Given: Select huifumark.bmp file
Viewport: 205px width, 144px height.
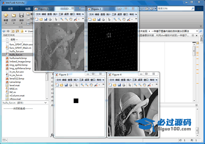Looking at the screenshot, I should coord(17,58).
